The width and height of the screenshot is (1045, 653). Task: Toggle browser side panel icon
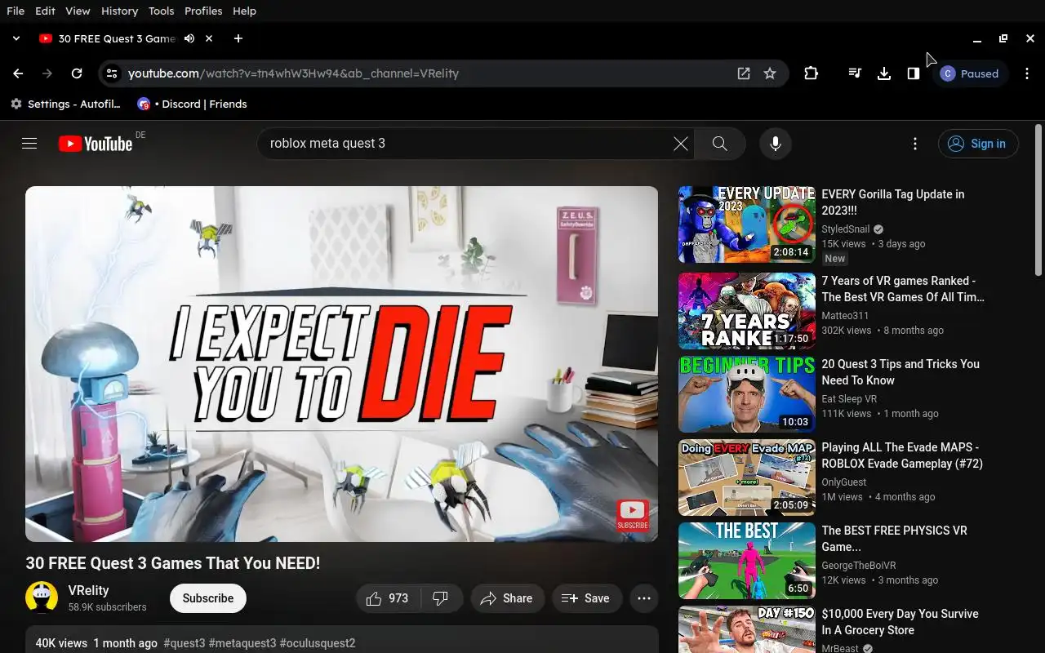pyautogui.click(x=913, y=73)
